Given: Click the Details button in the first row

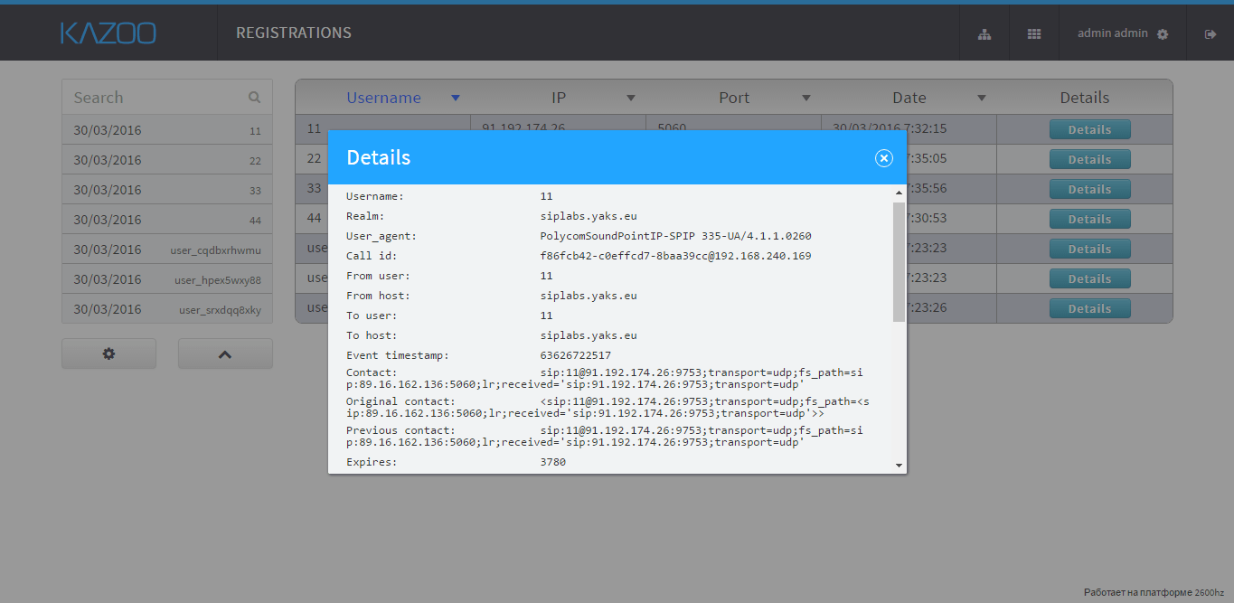Looking at the screenshot, I should [1089, 129].
